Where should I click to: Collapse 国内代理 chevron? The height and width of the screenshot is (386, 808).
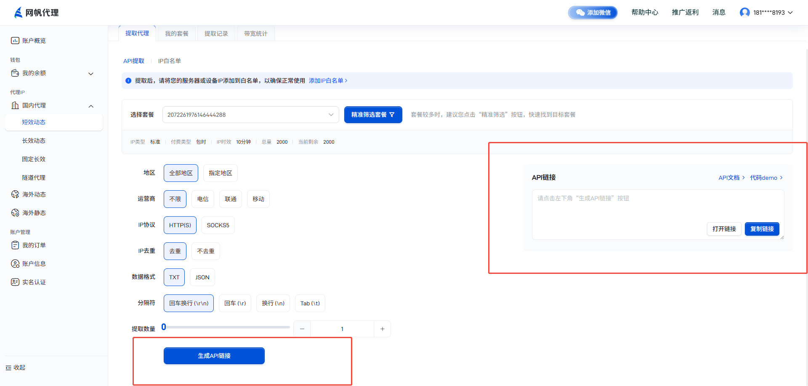[x=91, y=106]
